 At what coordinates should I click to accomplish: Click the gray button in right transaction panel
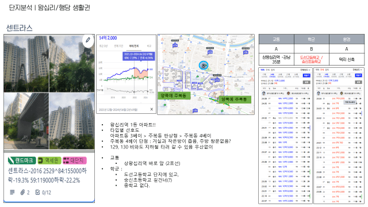coord(358,82)
